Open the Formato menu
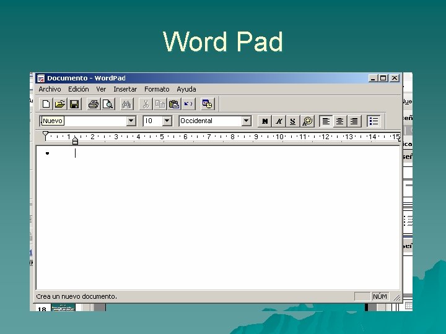Image resolution: width=446 pixels, height=334 pixels. tap(157, 89)
